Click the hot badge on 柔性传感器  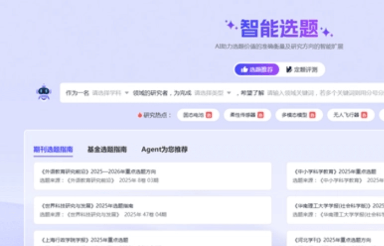pos(261,115)
